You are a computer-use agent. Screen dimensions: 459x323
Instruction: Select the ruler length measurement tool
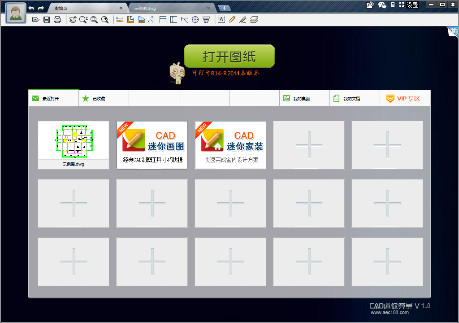120,20
